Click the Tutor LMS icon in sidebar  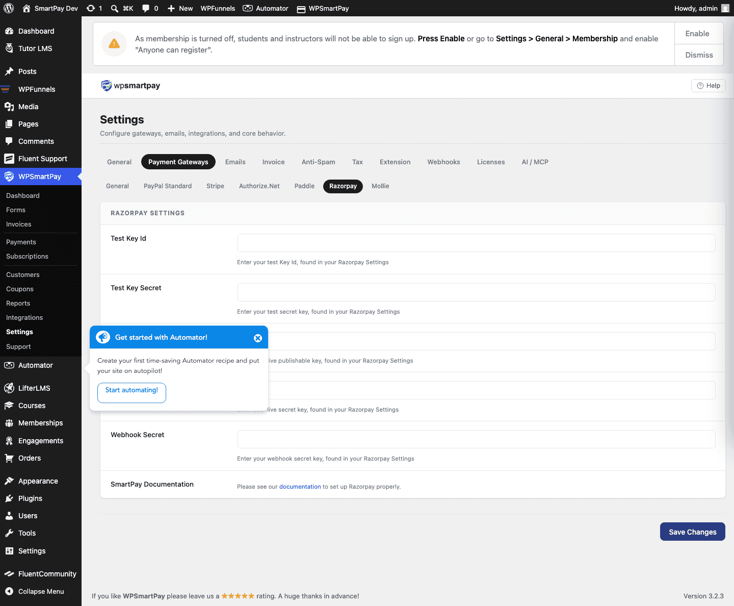[9, 48]
